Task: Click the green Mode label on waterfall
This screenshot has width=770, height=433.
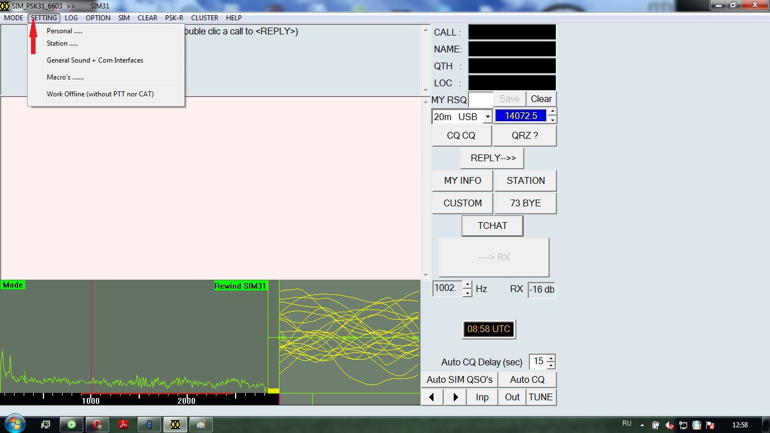Action: pos(13,285)
